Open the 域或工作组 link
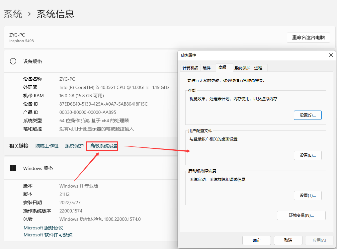This screenshot has height=249, width=337. click(46, 146)
